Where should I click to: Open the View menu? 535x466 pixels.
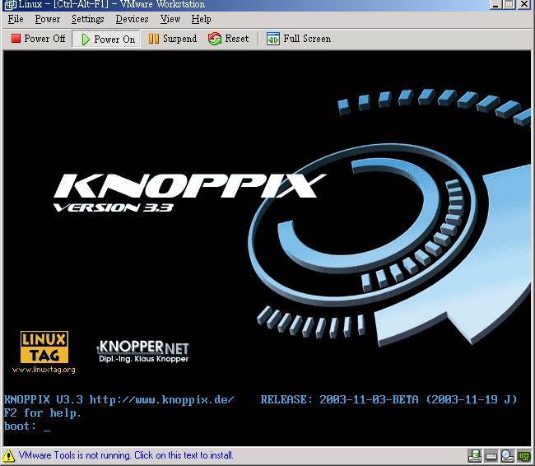coord(170,19)
